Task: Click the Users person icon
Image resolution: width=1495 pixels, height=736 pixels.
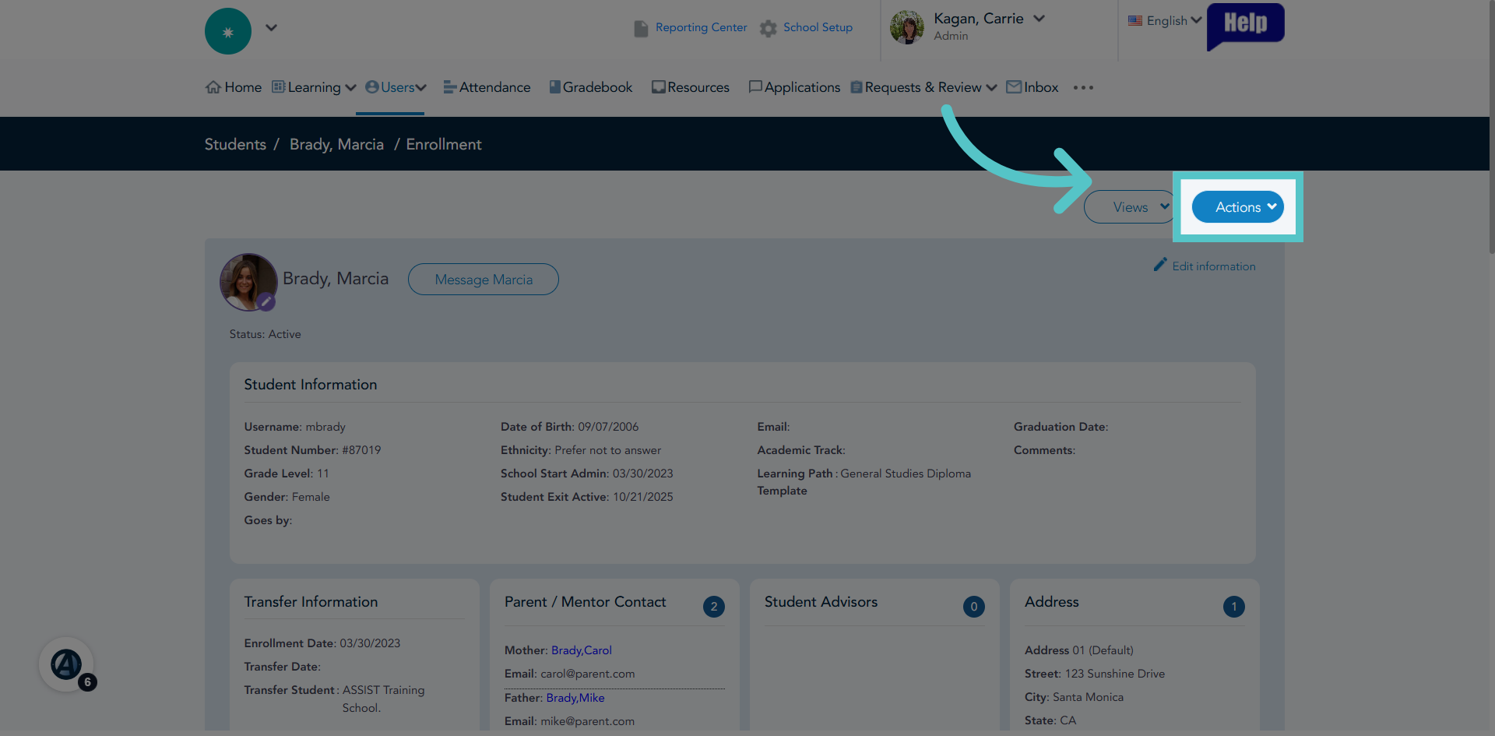Action: tap(372, 87)
